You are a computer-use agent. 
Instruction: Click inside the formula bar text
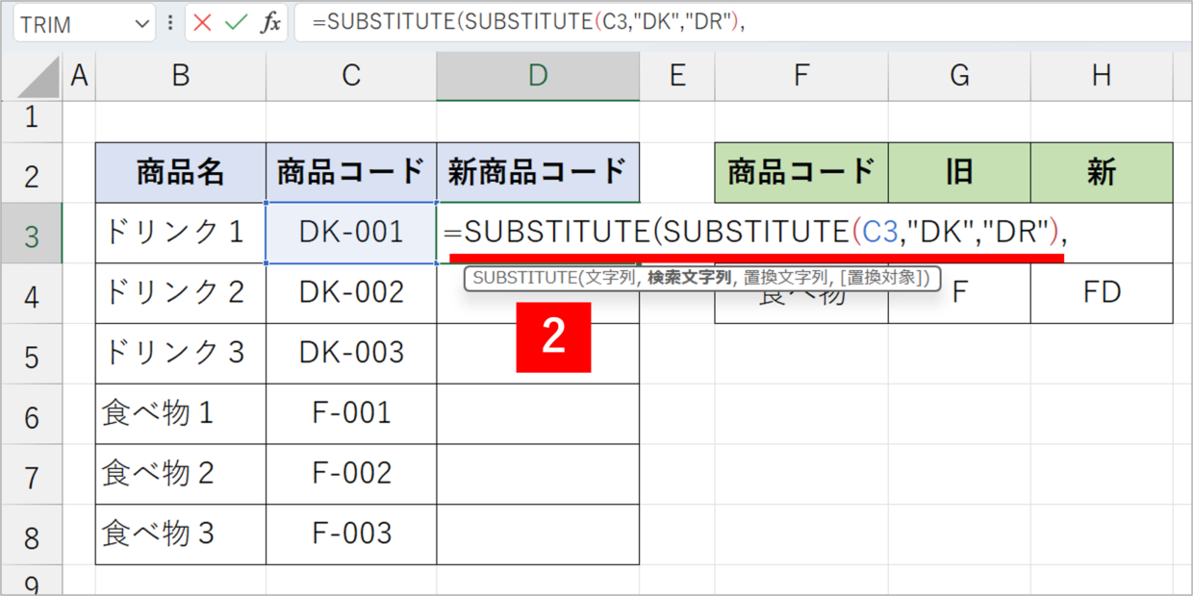click(x=673, y=24)
